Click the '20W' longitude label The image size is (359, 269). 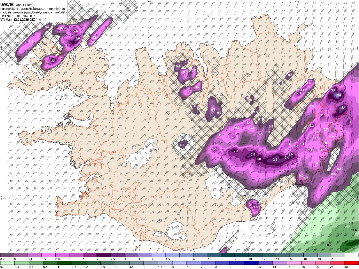coord(149,1)
